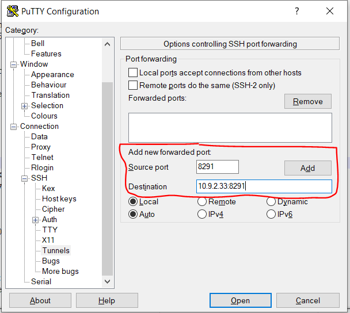Viewport: 350px width, 313px height.
Task: Click the Source port field with 8291
Action: click(x=218, y=167)
